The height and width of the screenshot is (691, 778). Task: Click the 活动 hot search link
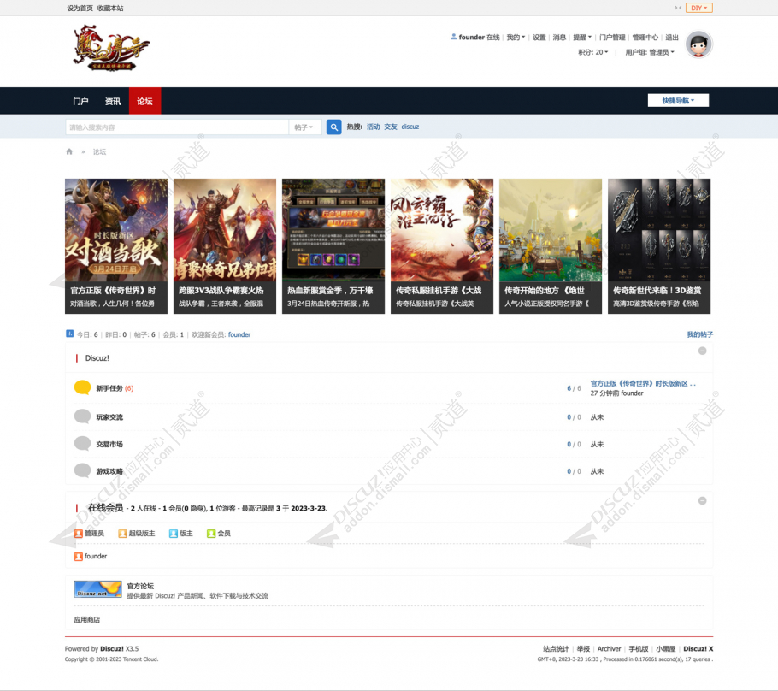(373, 127)
